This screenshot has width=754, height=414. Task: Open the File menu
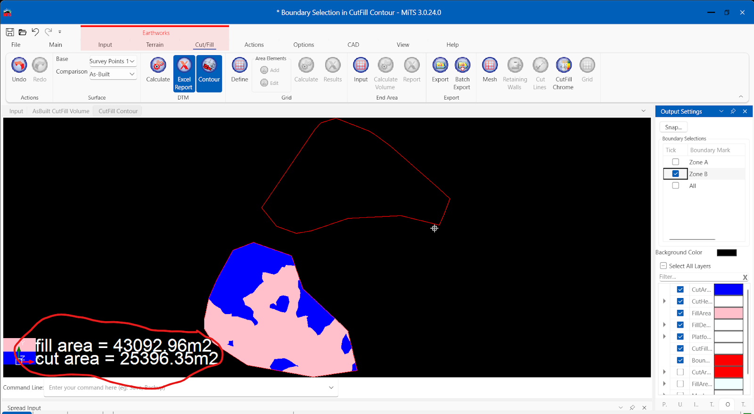16,45
